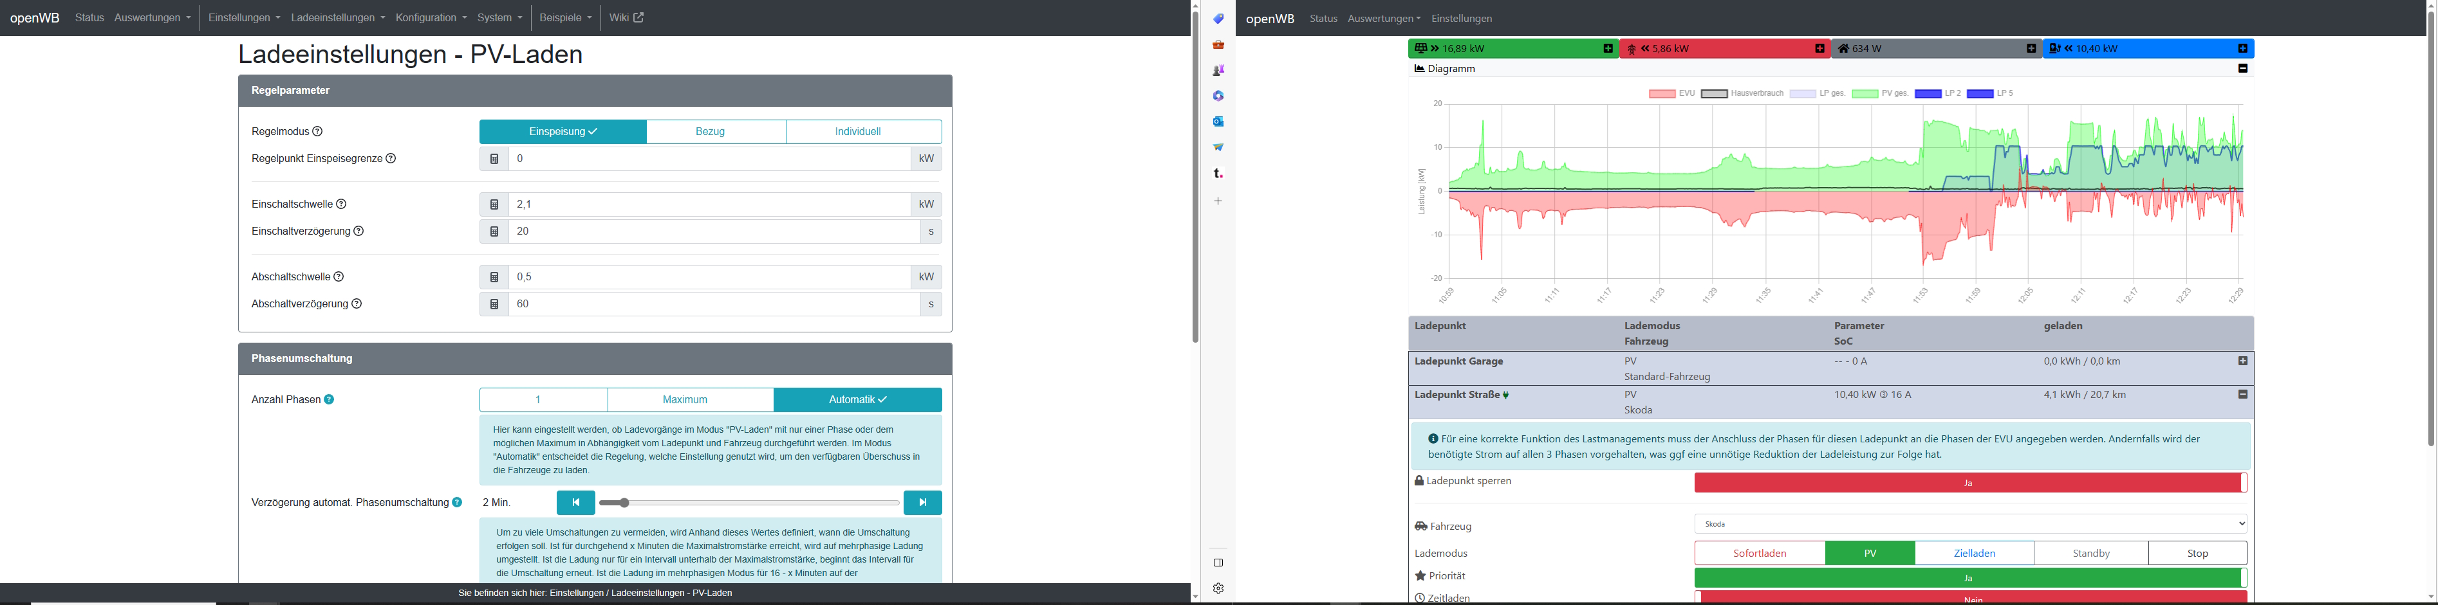Select Individuell as Regelmodus
Screen dimensions: 2438x605
(864, 132)
